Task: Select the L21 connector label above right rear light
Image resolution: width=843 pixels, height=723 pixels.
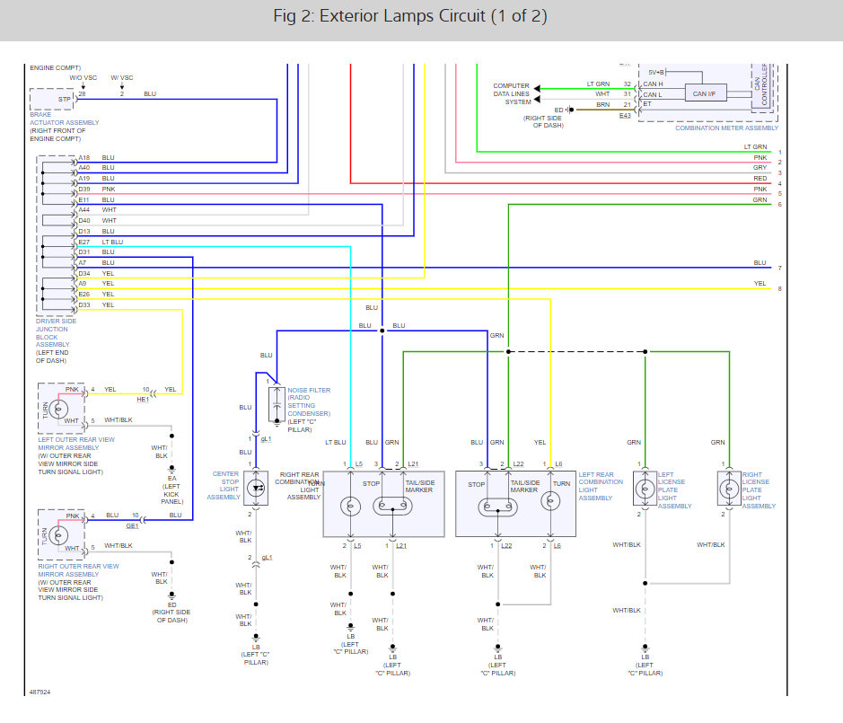Action: coord(413,463)
